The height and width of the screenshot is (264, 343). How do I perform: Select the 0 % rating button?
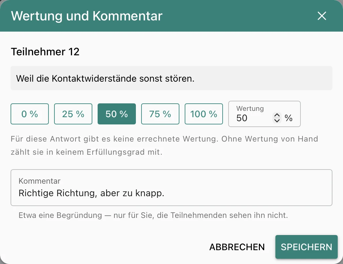(x=30, y=114)
